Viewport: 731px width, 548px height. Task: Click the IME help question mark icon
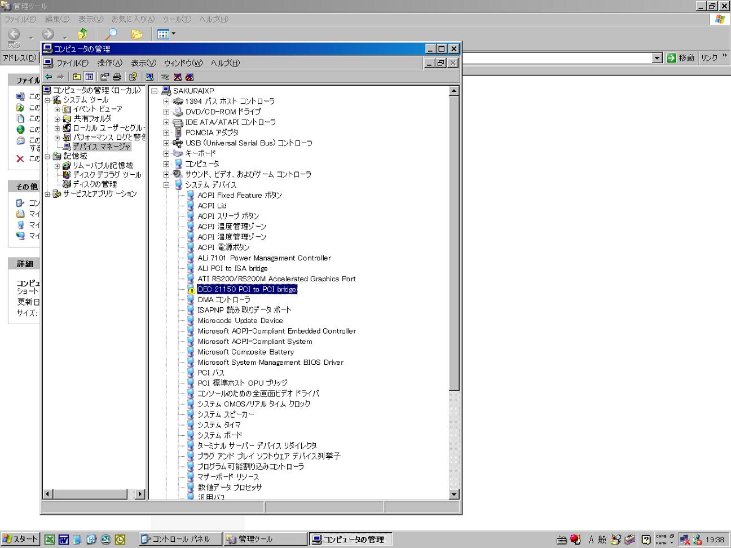pyautogui.click(x=646, y=540)
